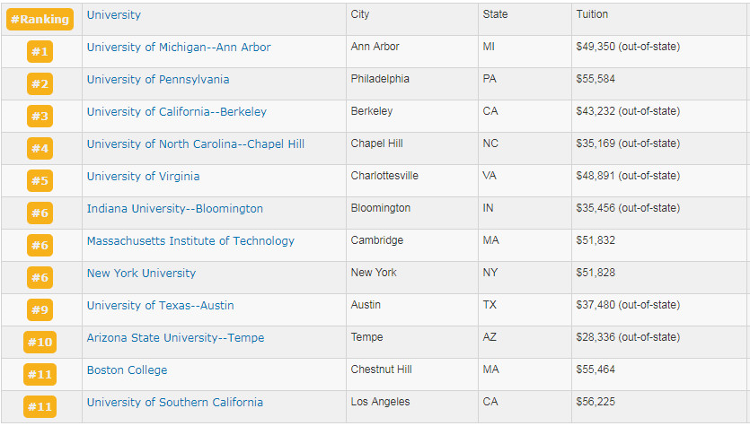Image resolution: width=750 pixels, height=426 pixels.
Task: Select the #9 ranking badge
Action: tap(40, 310)
